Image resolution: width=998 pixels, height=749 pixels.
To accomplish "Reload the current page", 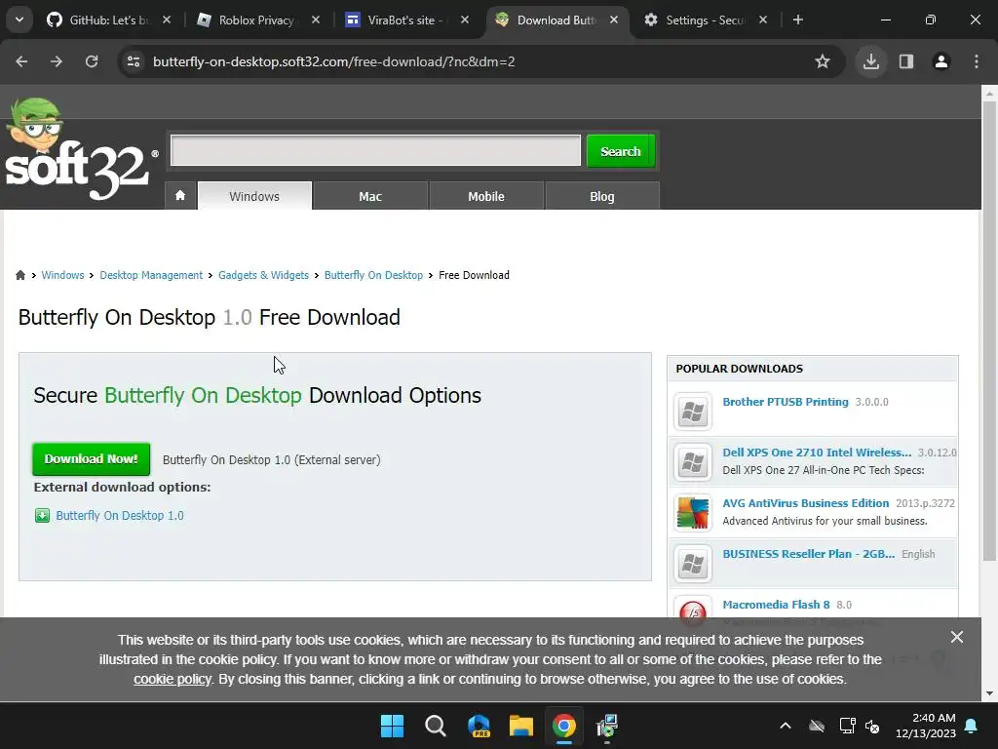I will click(x=92, y=61).
